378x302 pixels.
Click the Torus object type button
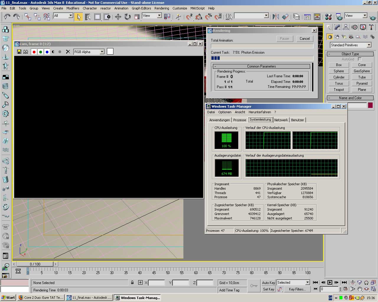[339, 83]
